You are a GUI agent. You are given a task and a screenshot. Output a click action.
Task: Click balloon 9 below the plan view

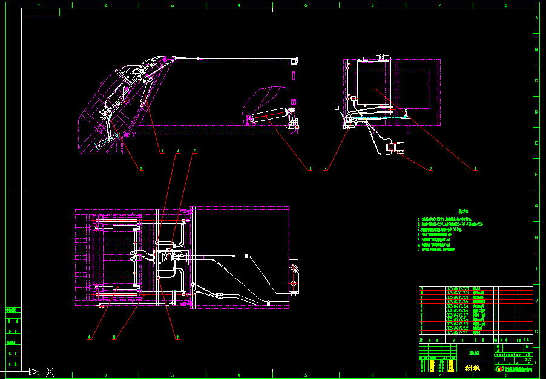(x=89, y=338)
